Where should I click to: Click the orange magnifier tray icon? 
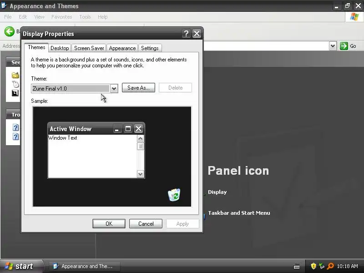click(x=330, y=266)
